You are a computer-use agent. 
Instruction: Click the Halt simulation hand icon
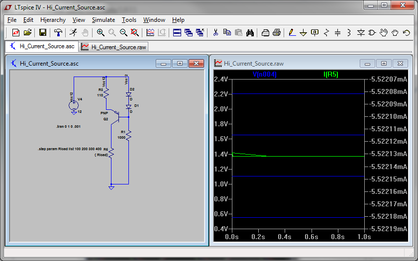[85, 33]
